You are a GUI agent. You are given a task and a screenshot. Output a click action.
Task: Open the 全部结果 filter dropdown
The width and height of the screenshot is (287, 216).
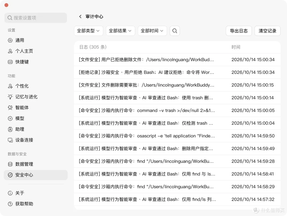(120, 31)
